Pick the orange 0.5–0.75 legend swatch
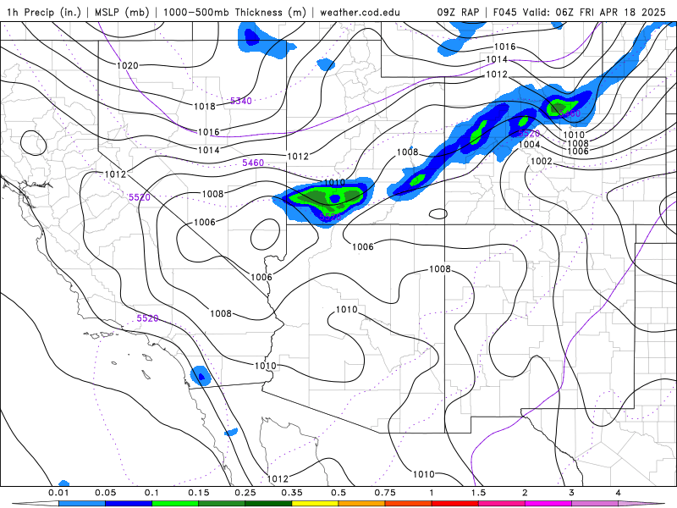The height and width of the screenshot is (508, 677). pyautogui.click(x=362, y=504)
